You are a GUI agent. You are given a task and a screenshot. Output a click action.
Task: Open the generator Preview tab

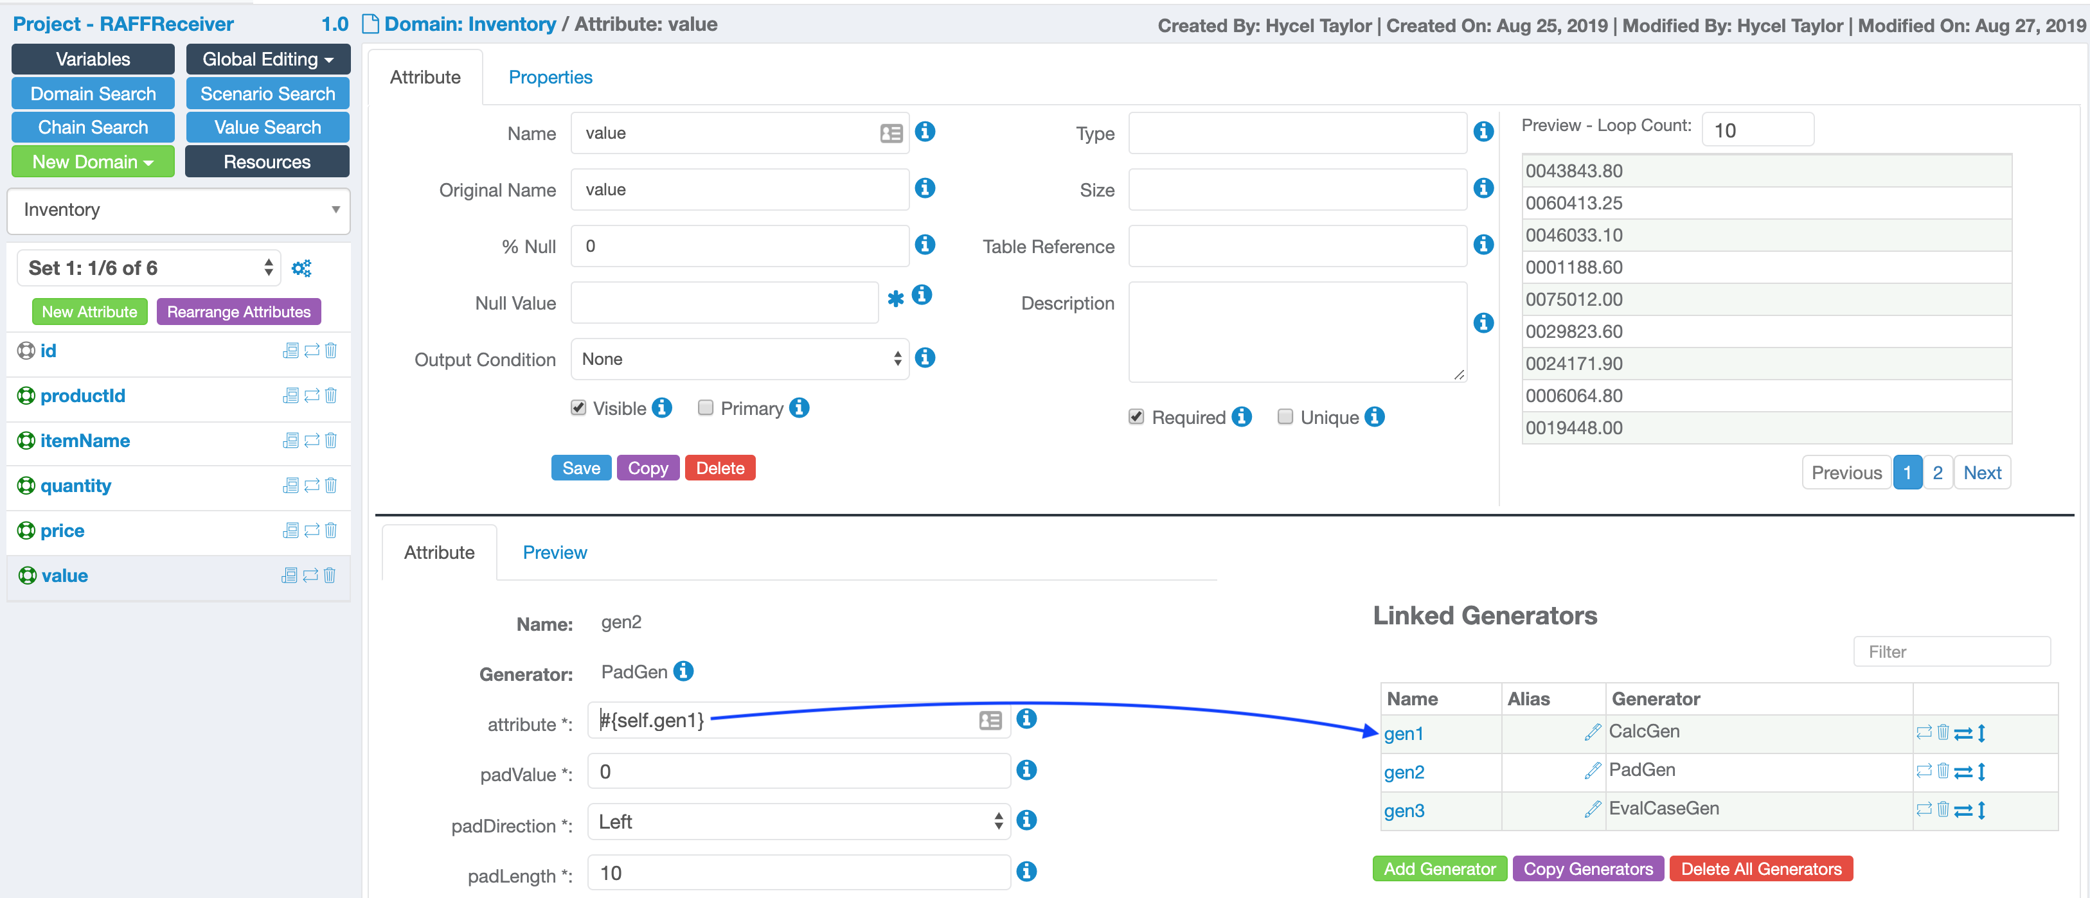pos(554,552)
